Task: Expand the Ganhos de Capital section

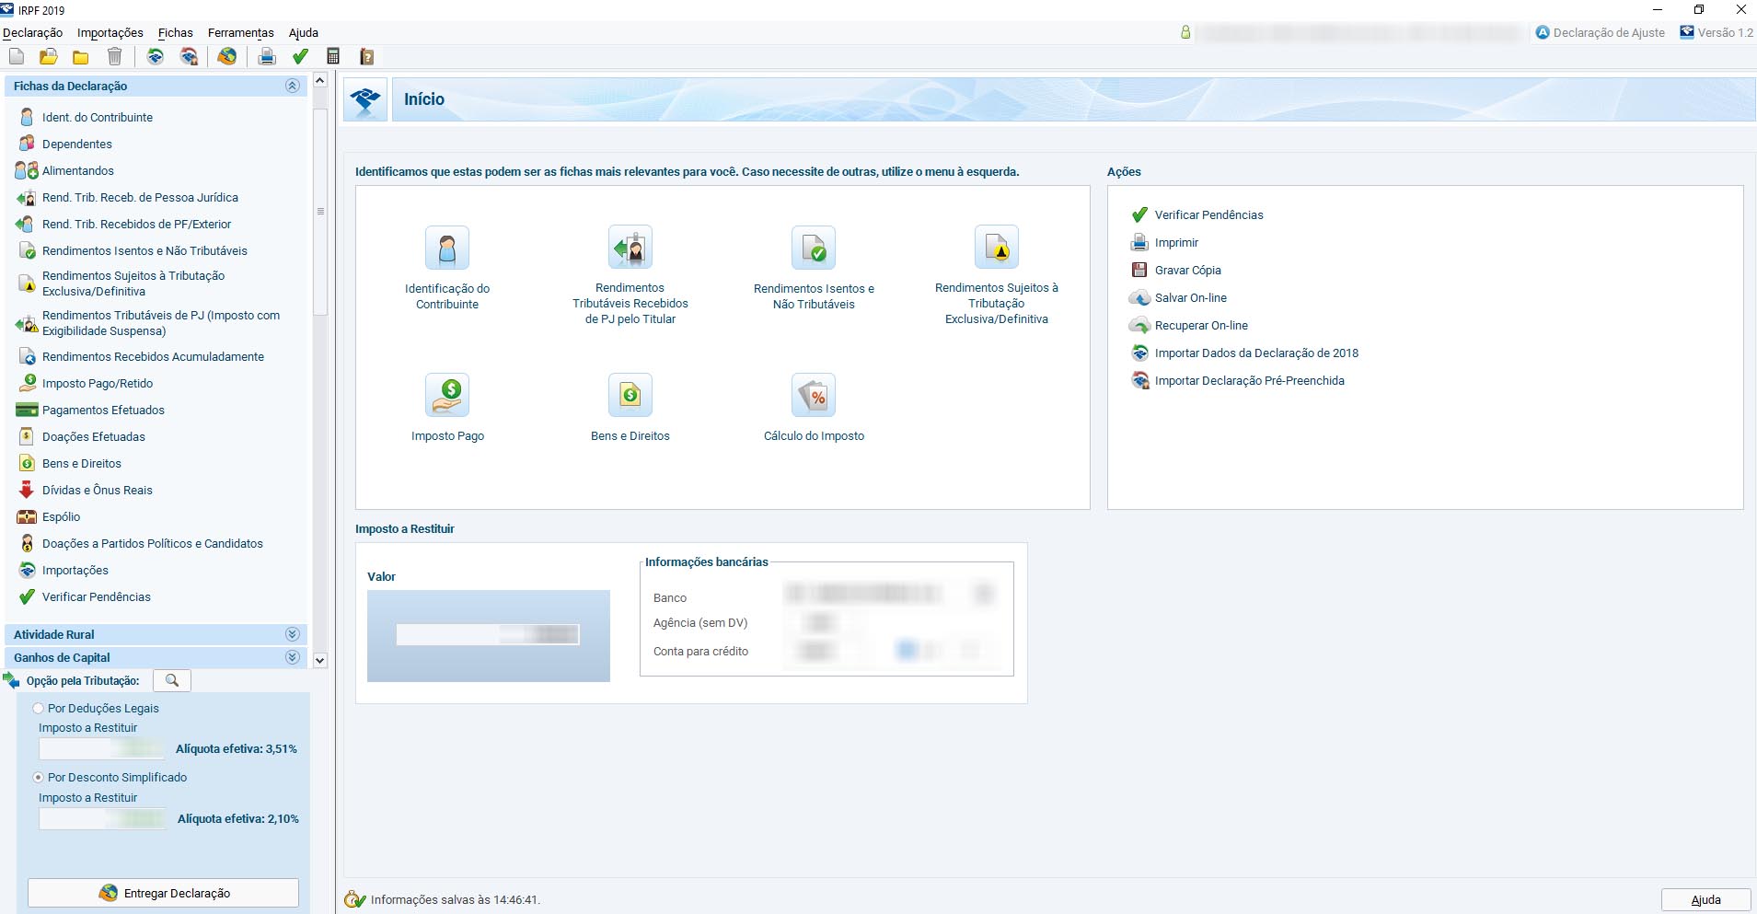Action: [293, 657]
